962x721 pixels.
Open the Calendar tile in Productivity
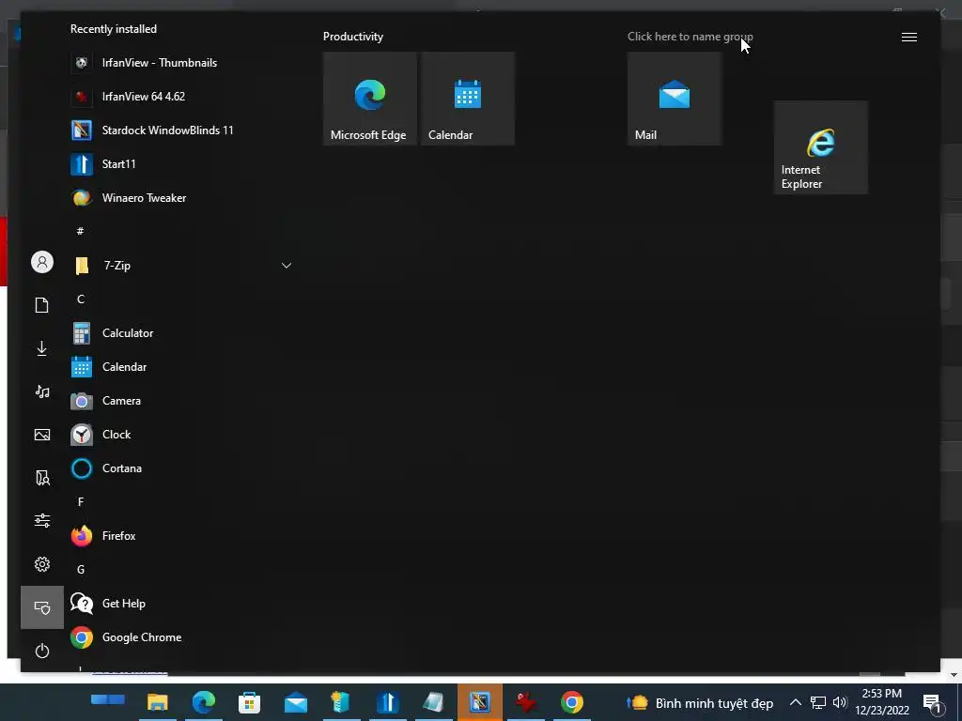[x=468, y=99]
